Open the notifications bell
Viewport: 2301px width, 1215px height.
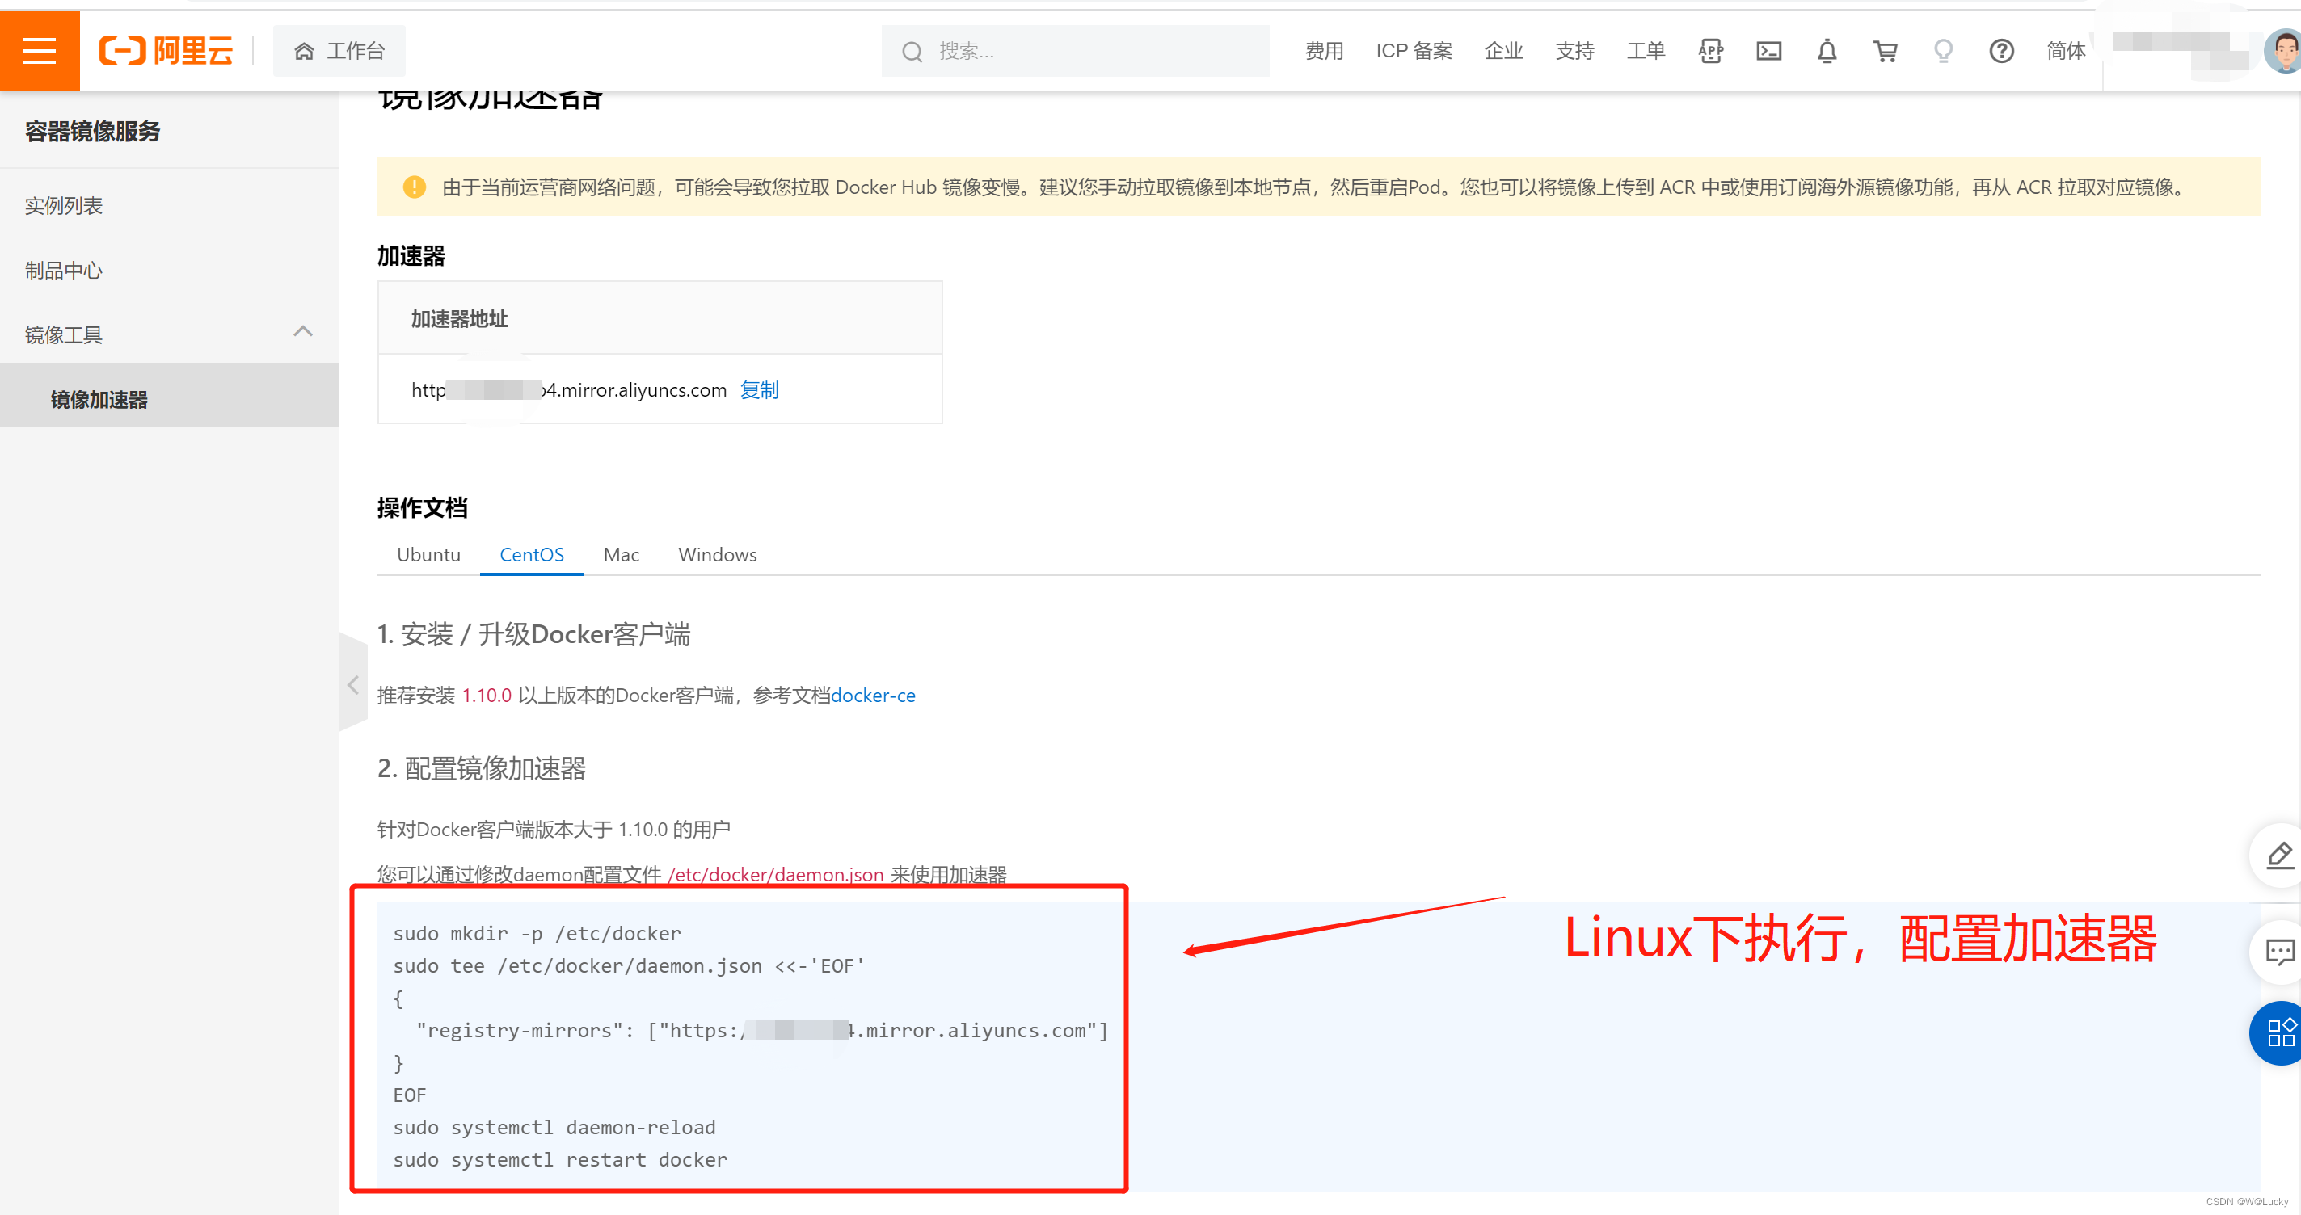coord(1827,51)
